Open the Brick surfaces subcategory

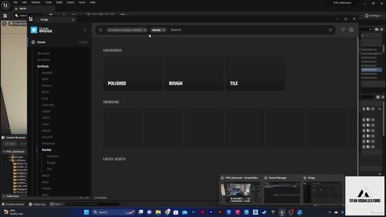pos(45,92)
